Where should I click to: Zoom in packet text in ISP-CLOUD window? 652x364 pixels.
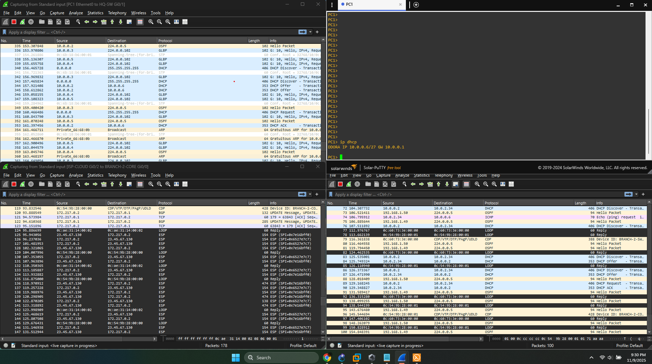click(x=151, y=184)
